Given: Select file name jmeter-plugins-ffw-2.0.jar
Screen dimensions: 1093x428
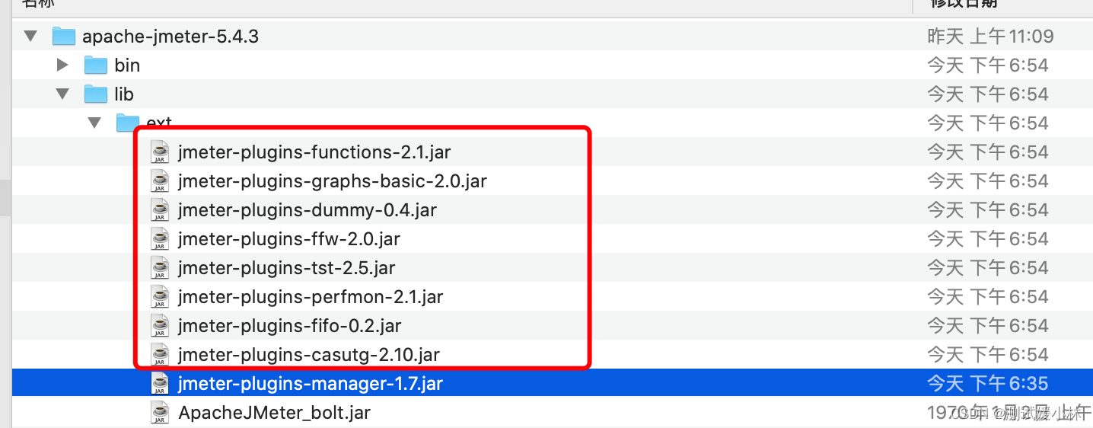Looking at the screenshot, I should pyautogui.click(x=289, y=239).
